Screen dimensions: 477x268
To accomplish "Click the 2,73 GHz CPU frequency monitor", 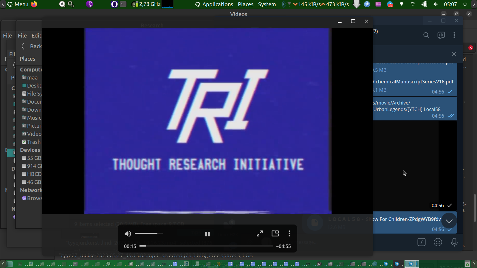I will tap(146, 4).
